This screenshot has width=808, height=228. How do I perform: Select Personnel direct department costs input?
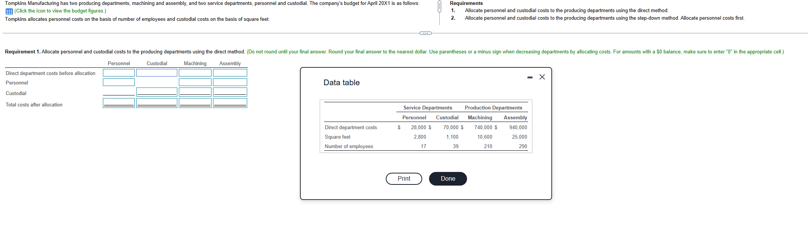pyautogui.click(x=119, y=73)
